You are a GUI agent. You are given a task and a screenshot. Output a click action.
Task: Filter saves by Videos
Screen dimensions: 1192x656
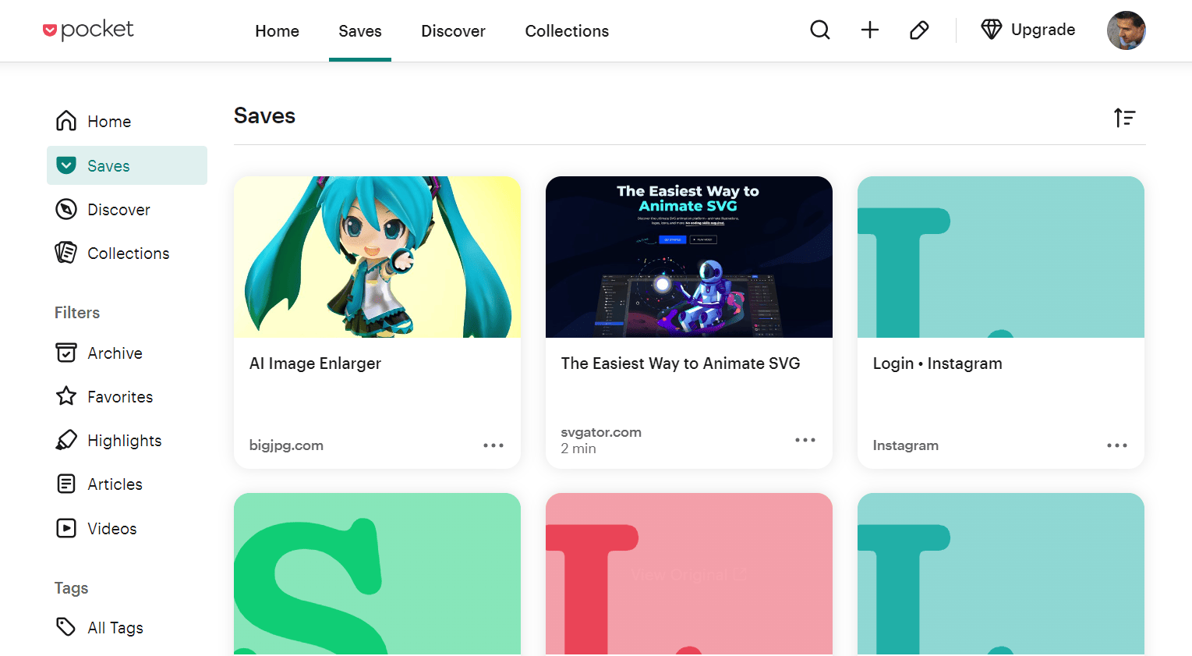[x=111, y=529]
